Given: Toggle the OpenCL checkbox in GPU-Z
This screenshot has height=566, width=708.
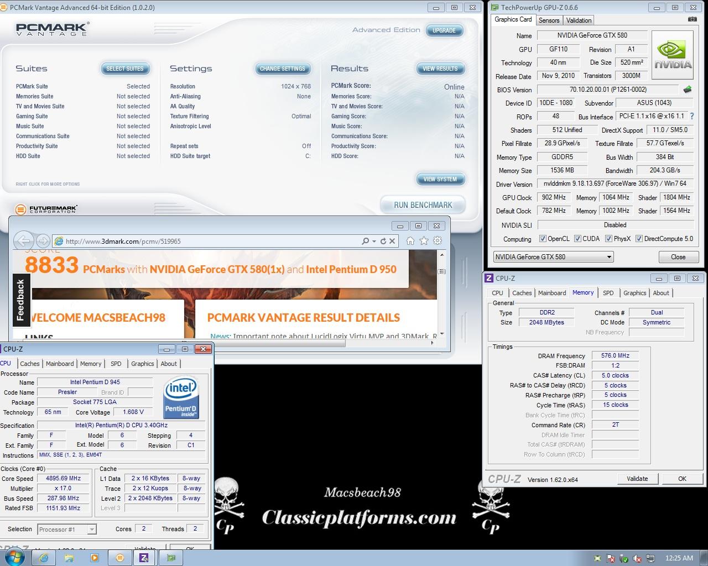Looking at the screenshot, I should [543, 239].
